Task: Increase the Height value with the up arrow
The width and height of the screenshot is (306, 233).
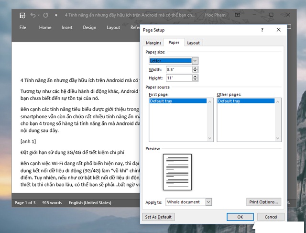Action: [195, 76]
